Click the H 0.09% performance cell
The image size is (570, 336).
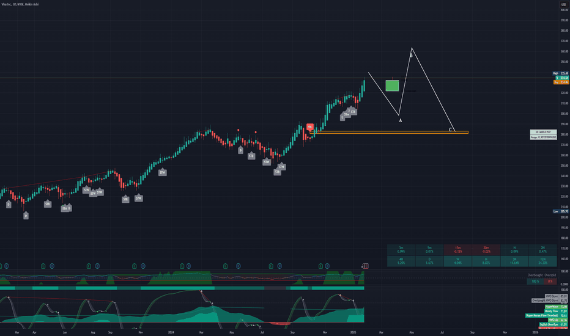[514, 249]
